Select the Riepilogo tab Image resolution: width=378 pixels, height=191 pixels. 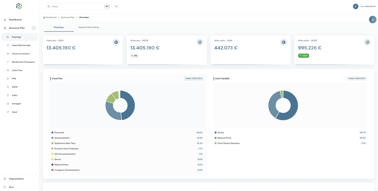pos(59,27)
